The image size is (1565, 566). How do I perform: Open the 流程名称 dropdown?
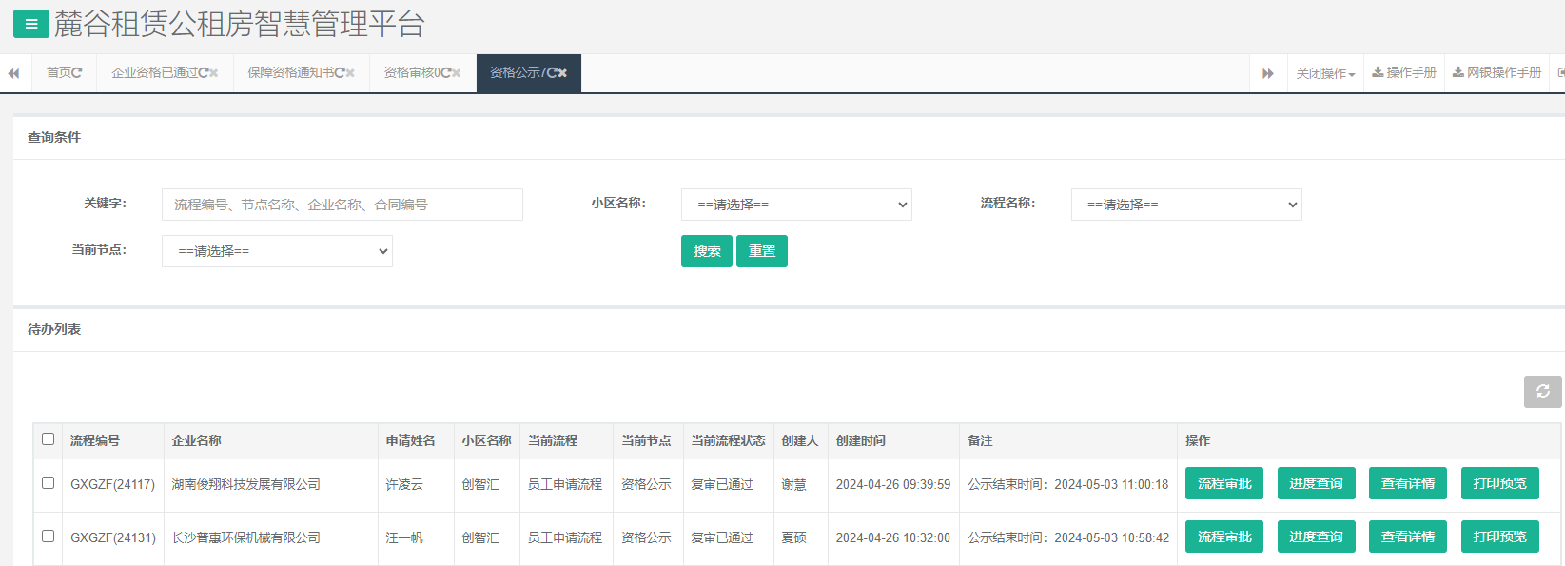pos(1186,205)
